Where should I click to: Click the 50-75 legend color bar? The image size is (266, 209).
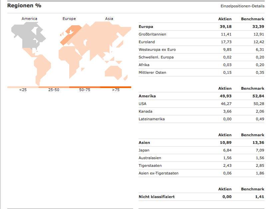pos(85,87)
